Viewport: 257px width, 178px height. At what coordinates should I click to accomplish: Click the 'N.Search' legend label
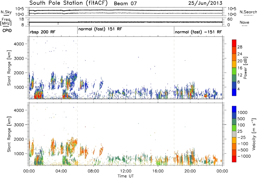coord(248,12)
